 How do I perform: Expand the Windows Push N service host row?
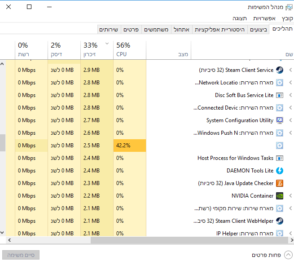290,133
